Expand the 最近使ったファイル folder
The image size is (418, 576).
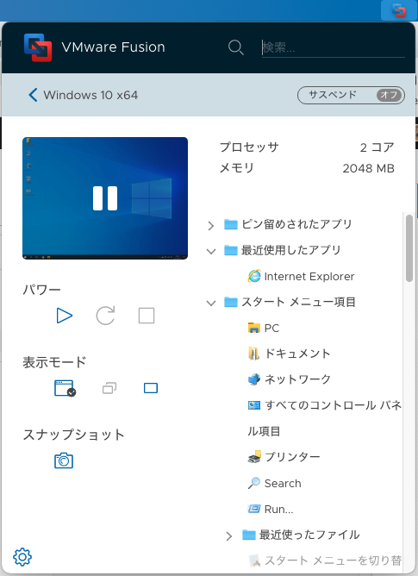[229, 536]
